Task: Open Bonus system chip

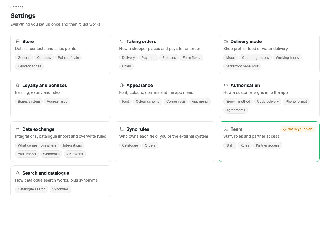Action: pyautogui.click(x=29, y=102)
